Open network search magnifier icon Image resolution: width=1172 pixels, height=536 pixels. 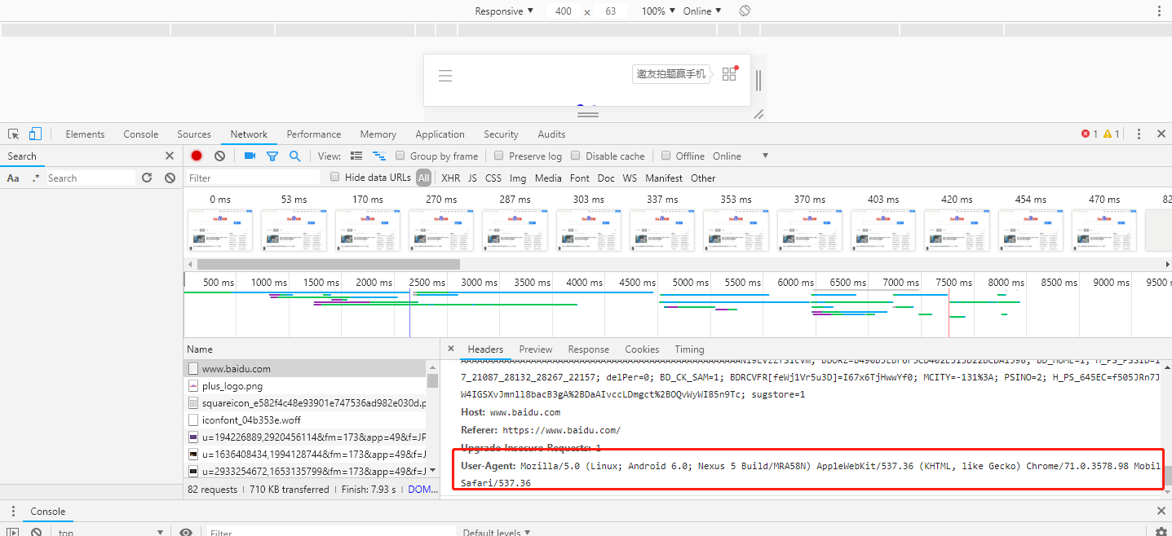tap(295, 156)
